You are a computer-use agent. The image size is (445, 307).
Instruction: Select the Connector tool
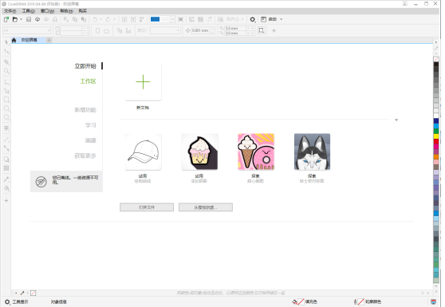6,148
